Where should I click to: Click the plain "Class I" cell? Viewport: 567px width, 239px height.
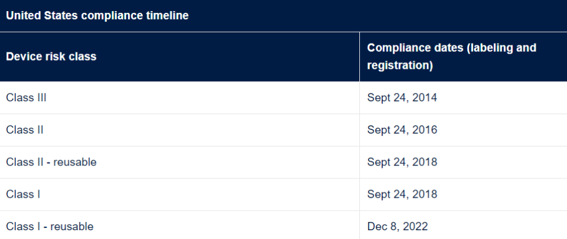pos(23,194)
